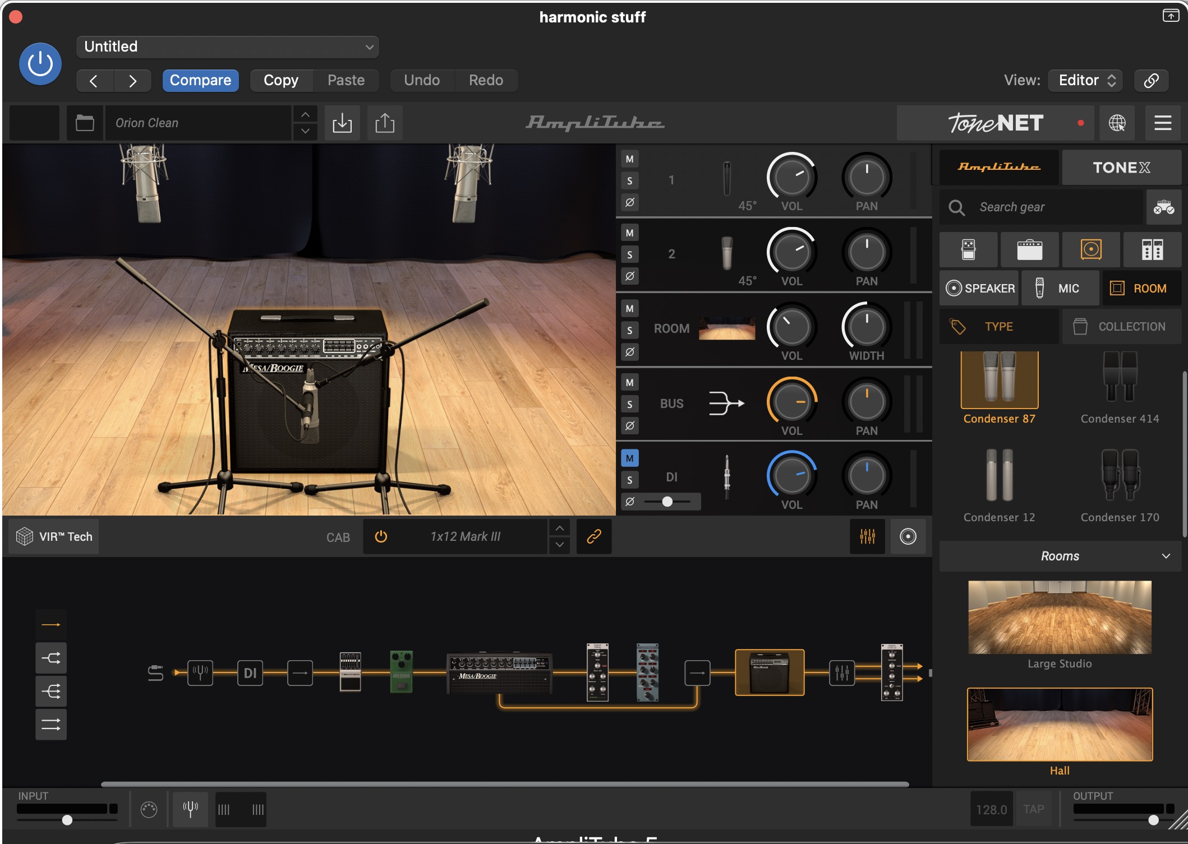Open the Untitled preset dropdown
1188x844 pixels.
click(227, 47)
